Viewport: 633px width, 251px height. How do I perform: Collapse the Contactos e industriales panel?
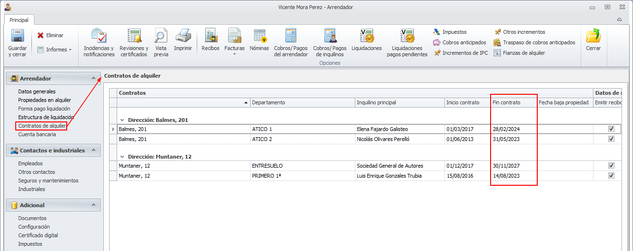pyautogui.click(x=93, y=151)
